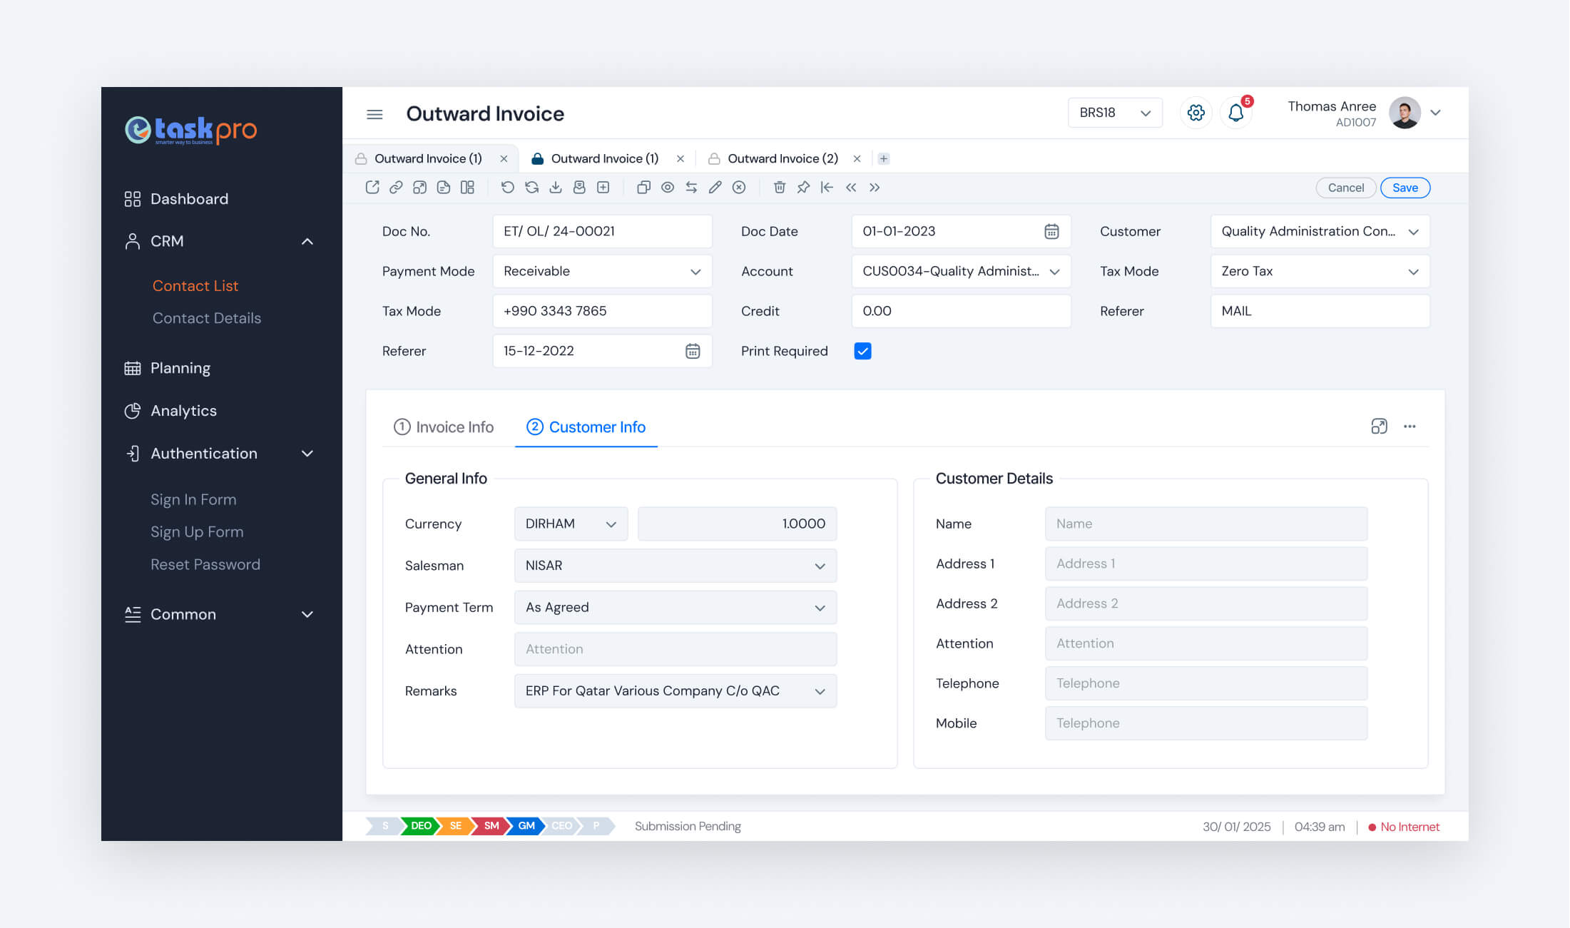
Task: Switch to the Invoice Info tab
Action: (x=444, y=427)
